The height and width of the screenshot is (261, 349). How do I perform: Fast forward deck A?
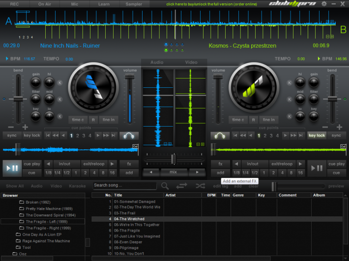106,135
